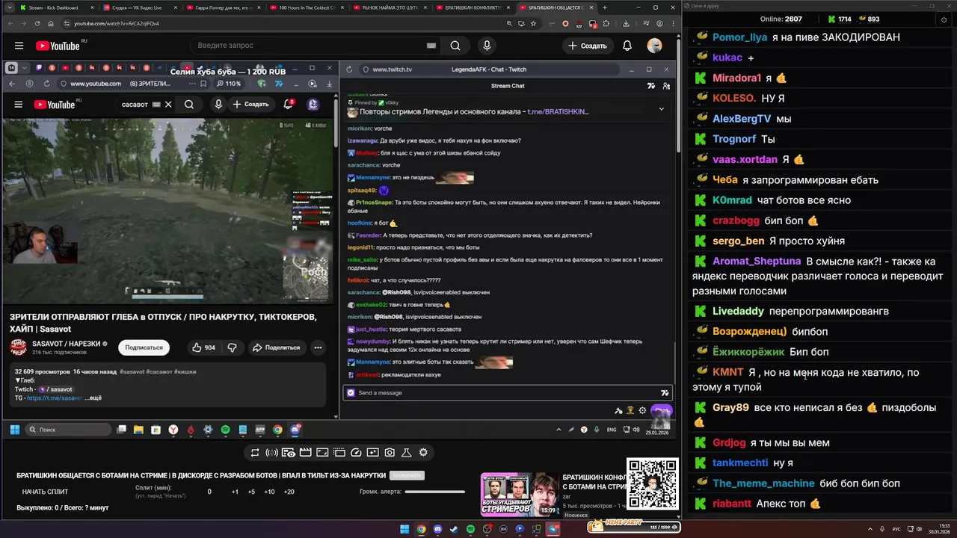Click the screenshot camera icon in toolbar
This screenshot has width=957, height=538.
(x=390, y=452)
